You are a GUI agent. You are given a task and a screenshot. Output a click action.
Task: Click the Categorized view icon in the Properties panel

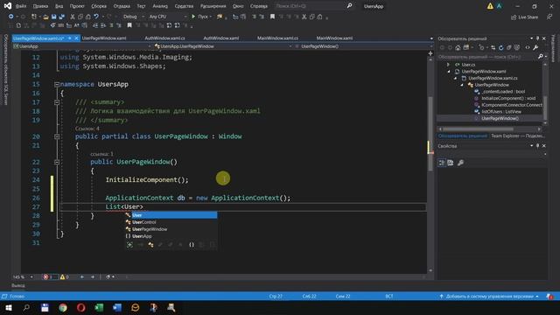tap(442, 163)
